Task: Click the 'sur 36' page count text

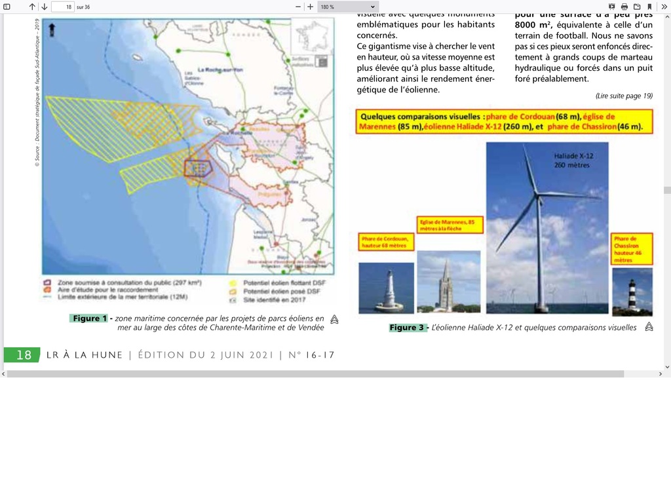Action: pos(83,7)
